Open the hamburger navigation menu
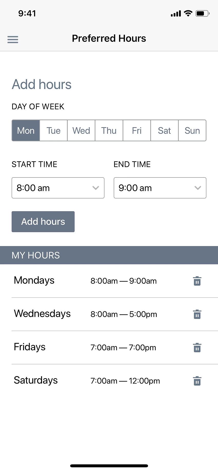Screen dimensions: 218x472 click(x=13, y=39)
